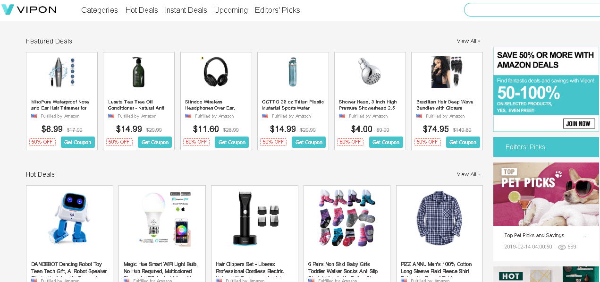Get Coupon for the Lusets Tea Tree Conditioner
Image resolution: width=600 pixels, height=282 pixels.
pos(154,142)
